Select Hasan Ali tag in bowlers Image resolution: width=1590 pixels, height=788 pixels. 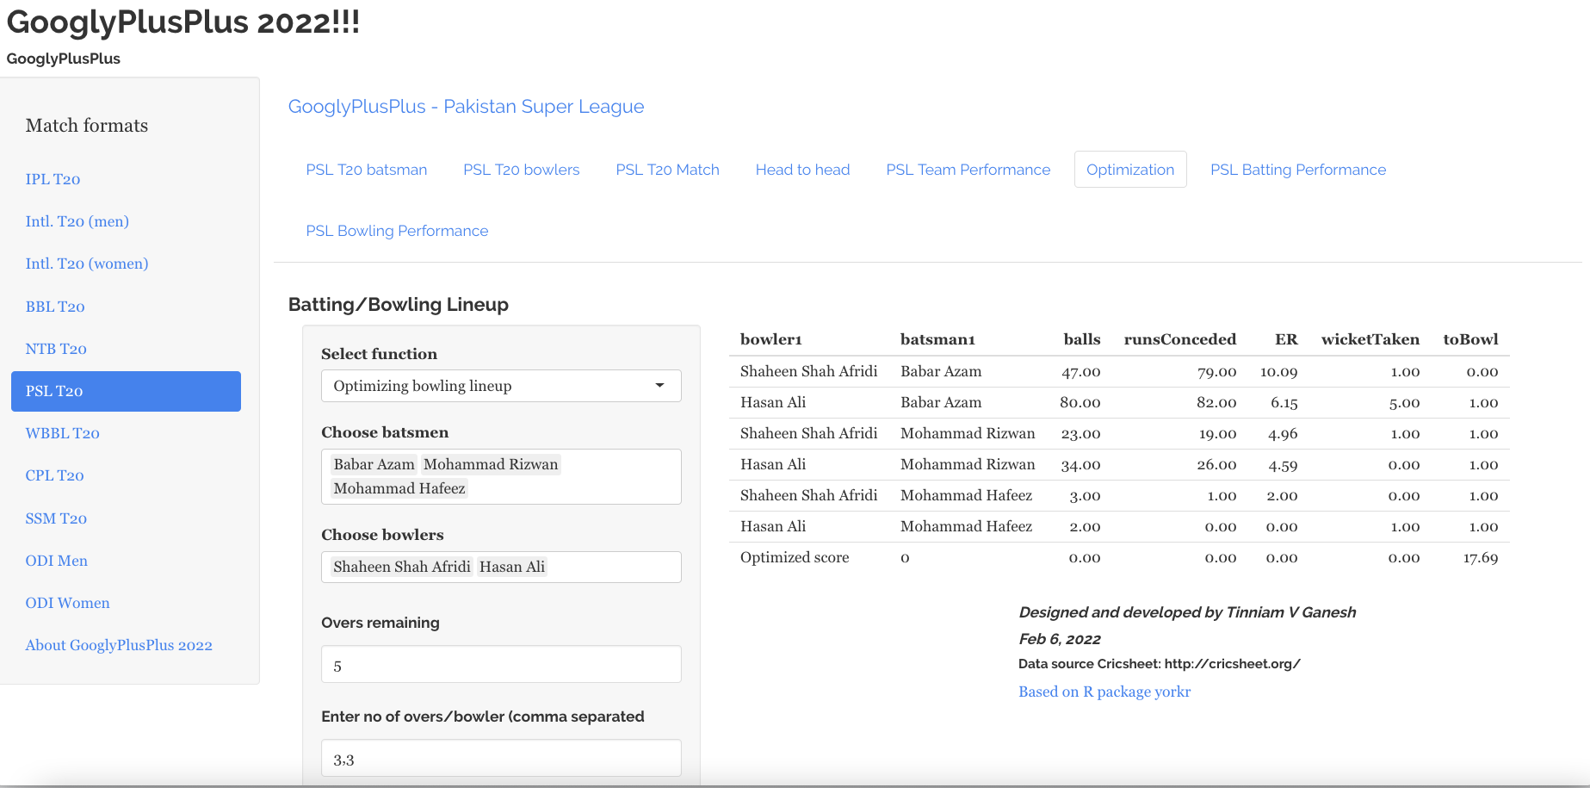click(511, 567)
